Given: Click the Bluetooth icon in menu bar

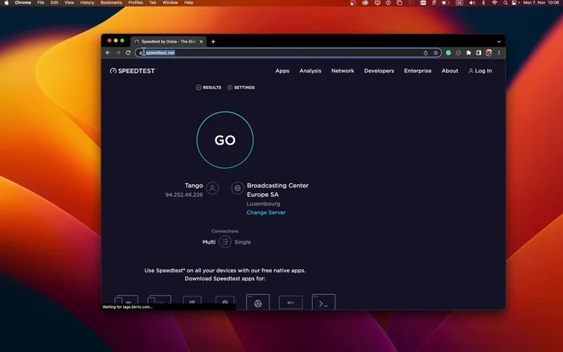Looking at the screenshot, I should 483,2.
